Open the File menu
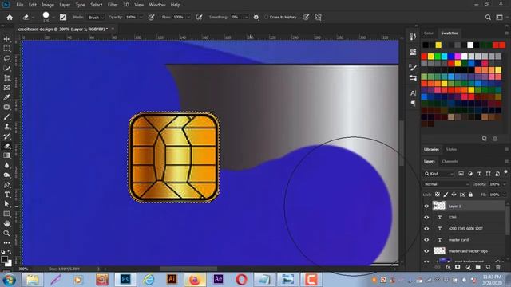Image resolution: width=511 pixels, height=287 pixels. click(x=20, y=5)
